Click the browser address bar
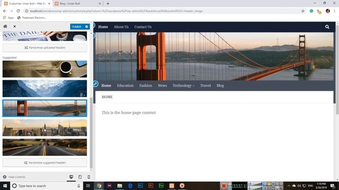This screenshot has height=190, width=339. (x=164, y=11)
